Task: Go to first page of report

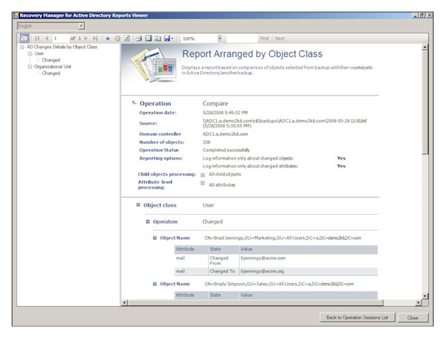Action: tap(37, 38)
